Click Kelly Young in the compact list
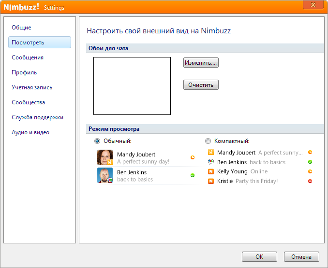The height and width of the screenshot is (268, 328). point(232,171)
